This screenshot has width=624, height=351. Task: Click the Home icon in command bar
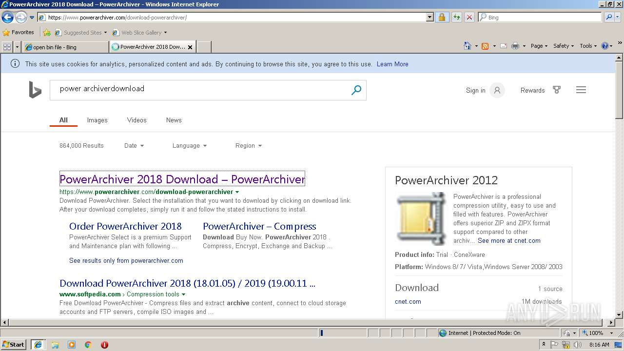[x=468, y=46]
